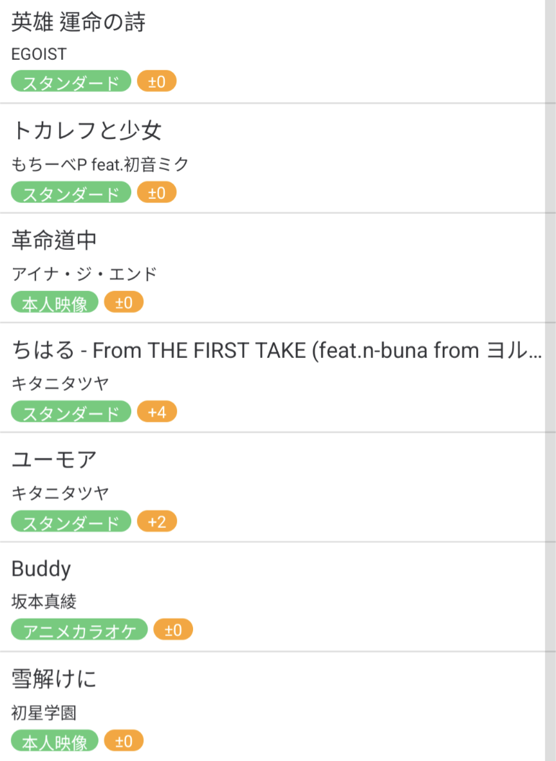
Task: Click the 本人映像 tag under アイナ・ジ・エンド
Action: pyautogui.click(x=55, y=303)
